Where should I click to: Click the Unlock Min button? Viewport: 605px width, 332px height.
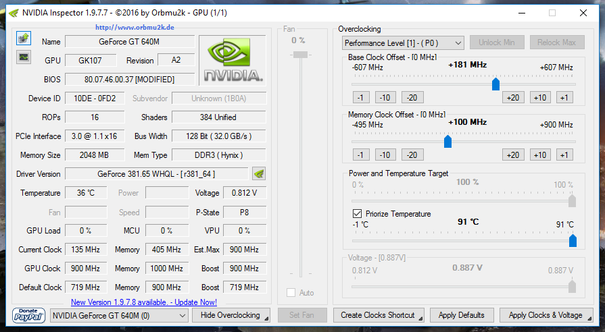[x=497, y=43]
